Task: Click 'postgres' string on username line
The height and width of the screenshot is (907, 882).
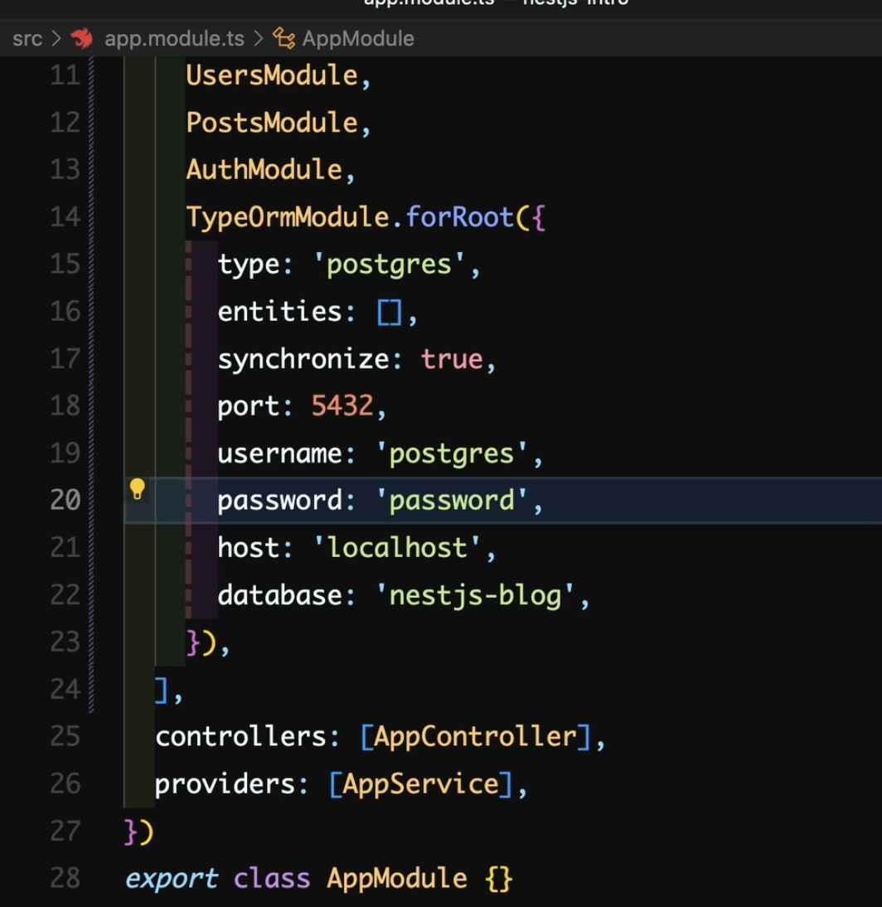Action: (x=451, y=453)
